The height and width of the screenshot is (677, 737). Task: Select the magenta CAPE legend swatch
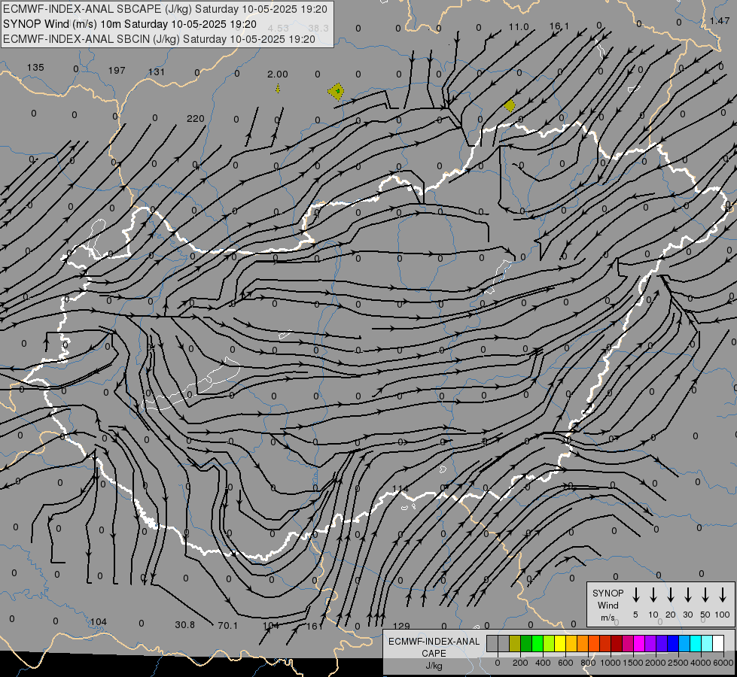coord(639,643)
